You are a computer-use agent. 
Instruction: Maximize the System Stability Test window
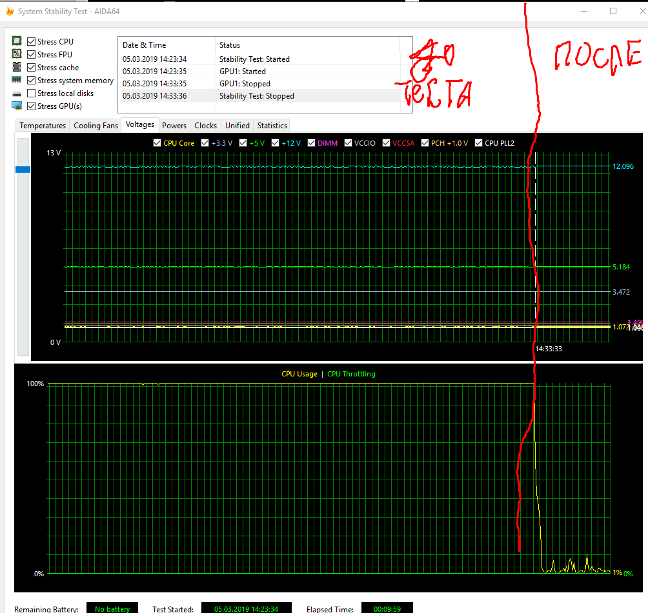click(613, 11)
